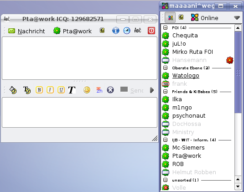244x192 pixels.
Task: Open font selection with big T icon
Action: [x=72, y=90]
